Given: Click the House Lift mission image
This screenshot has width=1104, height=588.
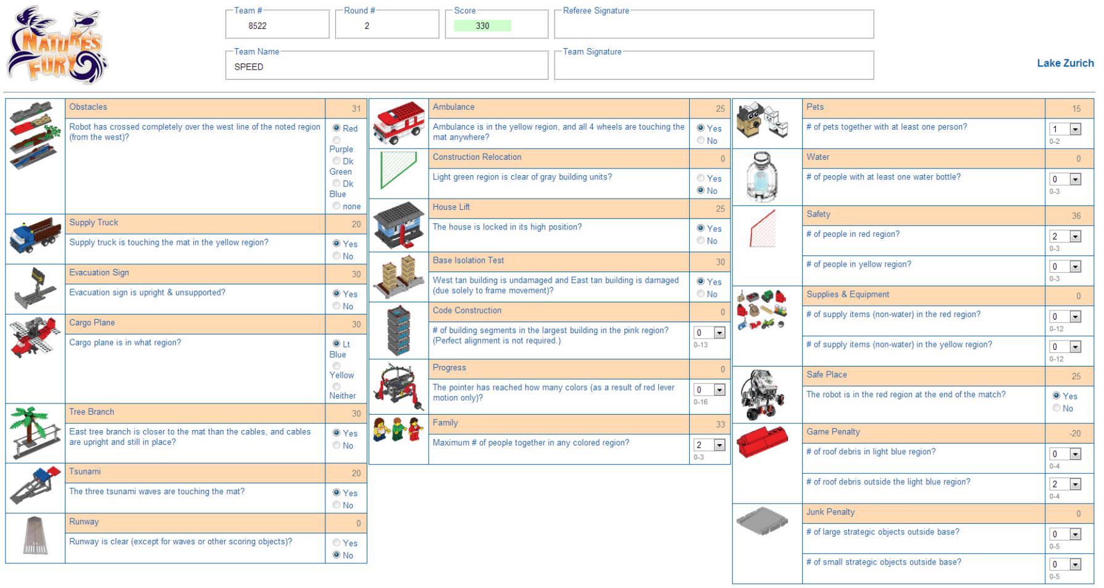Looking at the screenshot, I should click(398, 225).
